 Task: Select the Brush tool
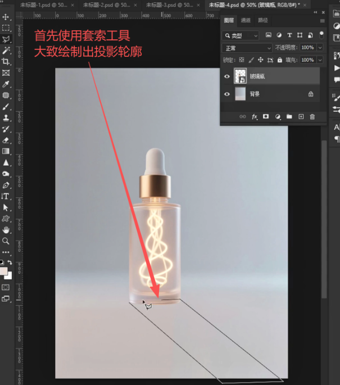(6, 107)
